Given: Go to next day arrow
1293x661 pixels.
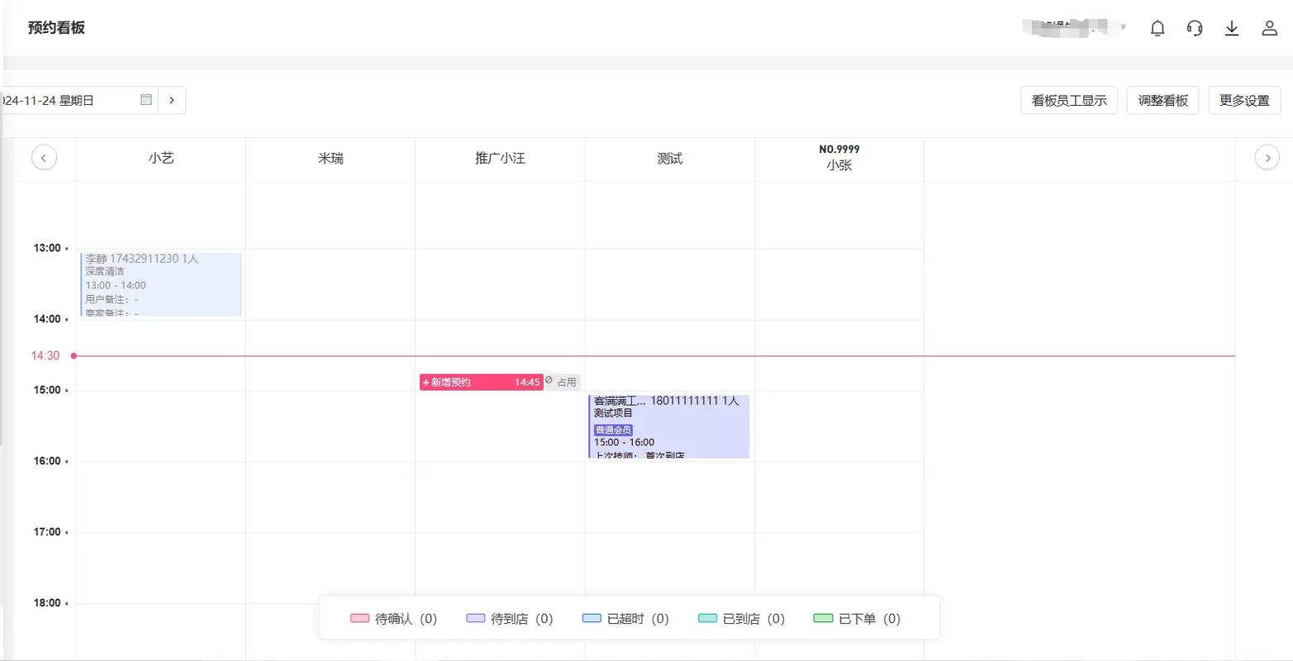Looking at the screenshot, I should [x=172, y=100].
